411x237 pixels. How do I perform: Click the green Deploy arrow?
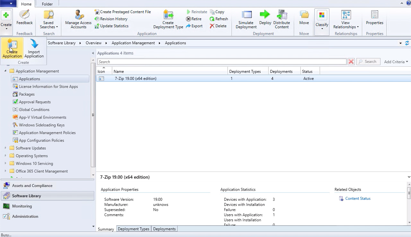(265, 15)
